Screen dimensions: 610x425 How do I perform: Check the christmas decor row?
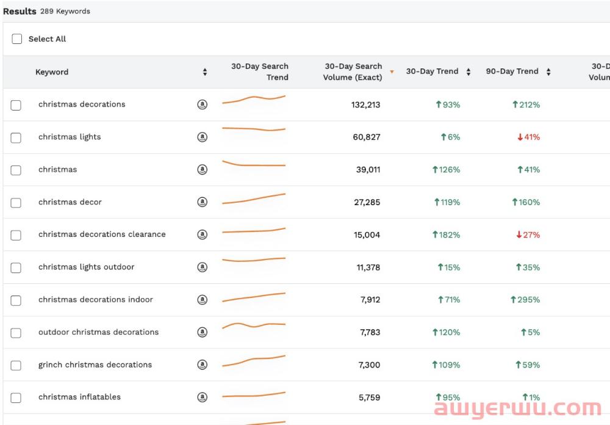(16, 203)
